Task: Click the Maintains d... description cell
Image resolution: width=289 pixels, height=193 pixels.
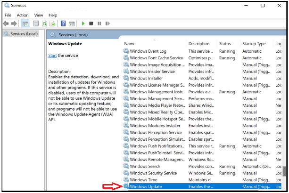Action: (x=200, y=180)
